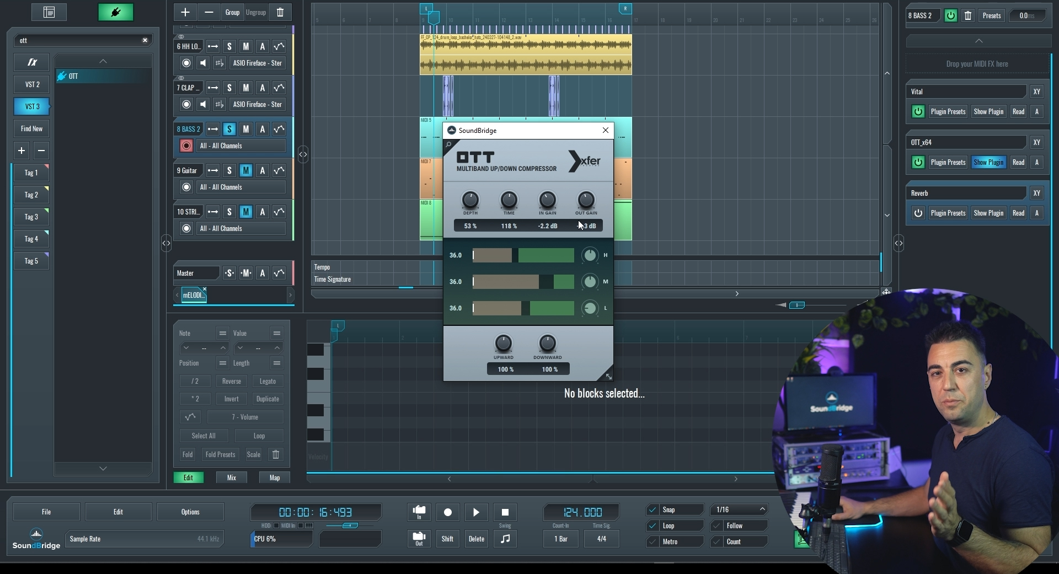Viewport: 1059px width, 574px height.
Task: Click the Duplicate button
Action: [x=268, y=399]
